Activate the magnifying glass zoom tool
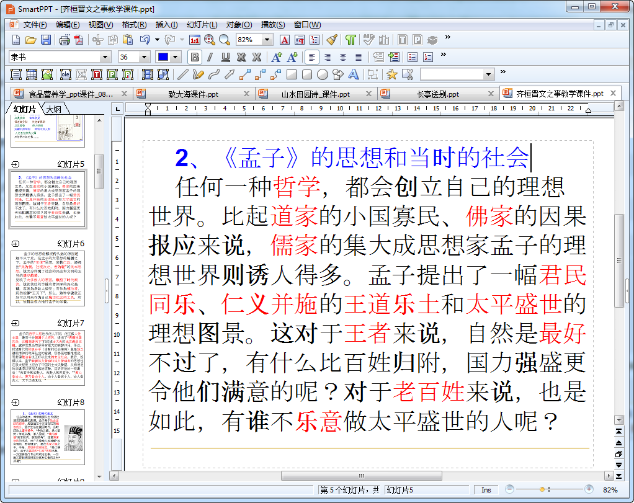The height and width of the screenshot is (503, 634). pyautogui.click(x=225, y=40)
